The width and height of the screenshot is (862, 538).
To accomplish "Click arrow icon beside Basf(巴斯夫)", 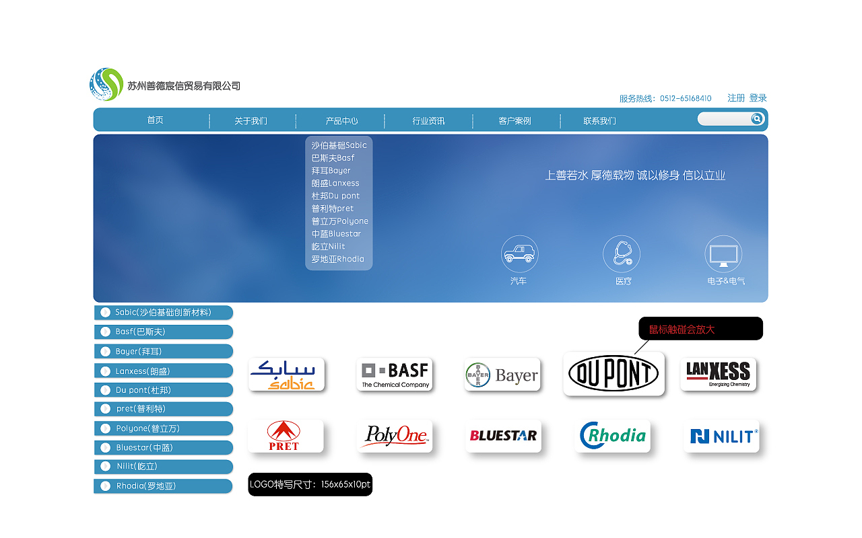I will coord(106,332).
